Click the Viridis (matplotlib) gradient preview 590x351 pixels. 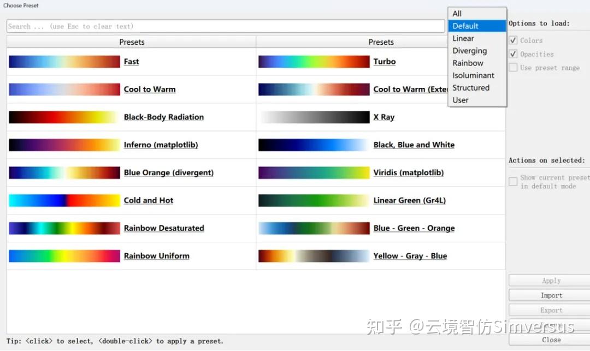click(x=314, y=172)
